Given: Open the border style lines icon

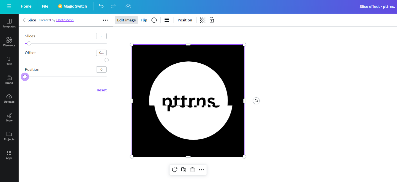Looking at the screenshot, I should (x=167, y=20).
